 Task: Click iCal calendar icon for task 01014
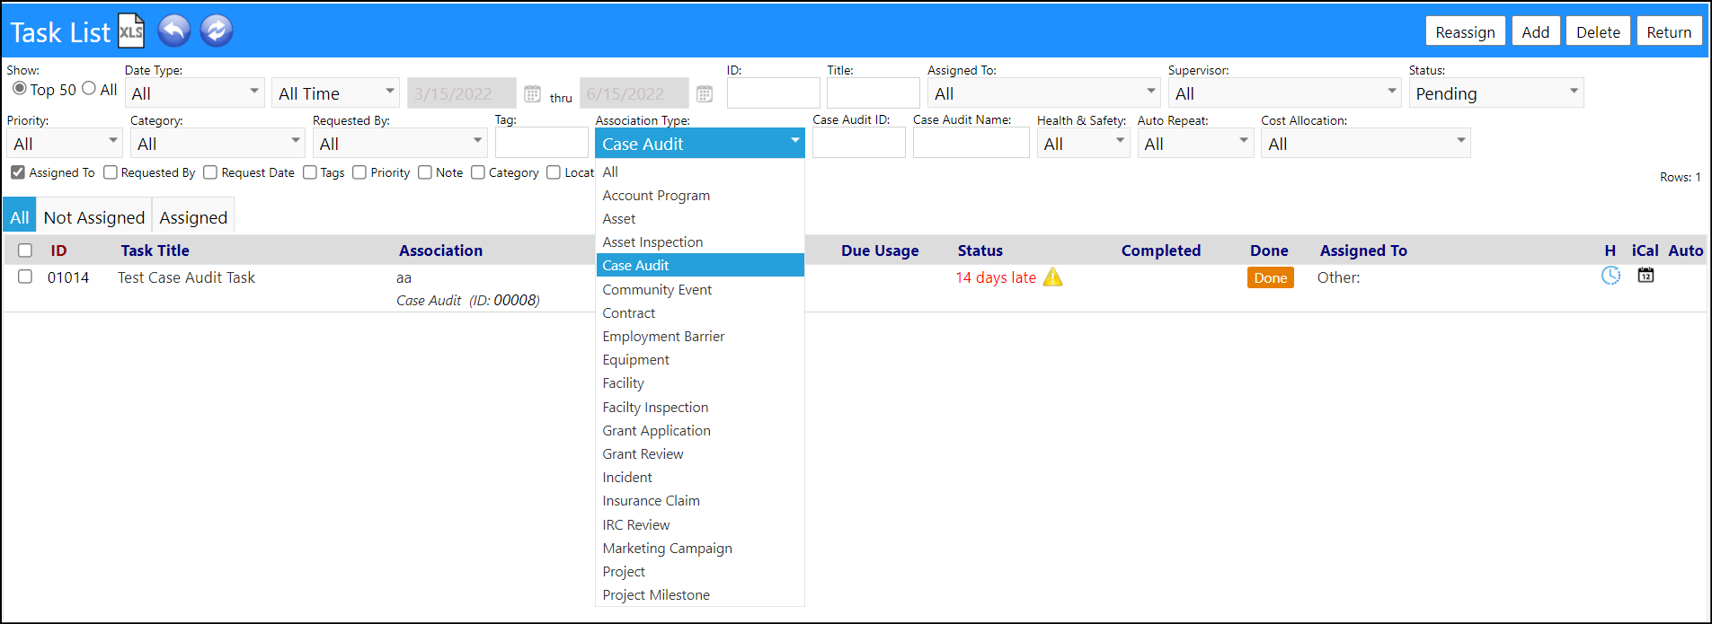click(x=1645, y=276)
